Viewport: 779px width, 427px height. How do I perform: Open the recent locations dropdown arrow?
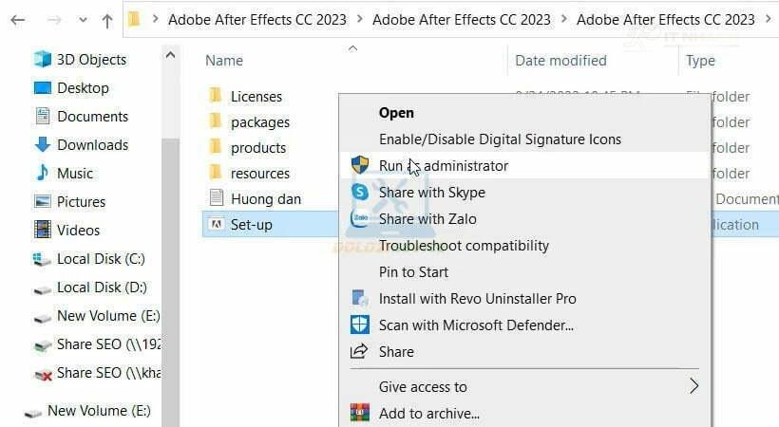[x=83, y=20]
